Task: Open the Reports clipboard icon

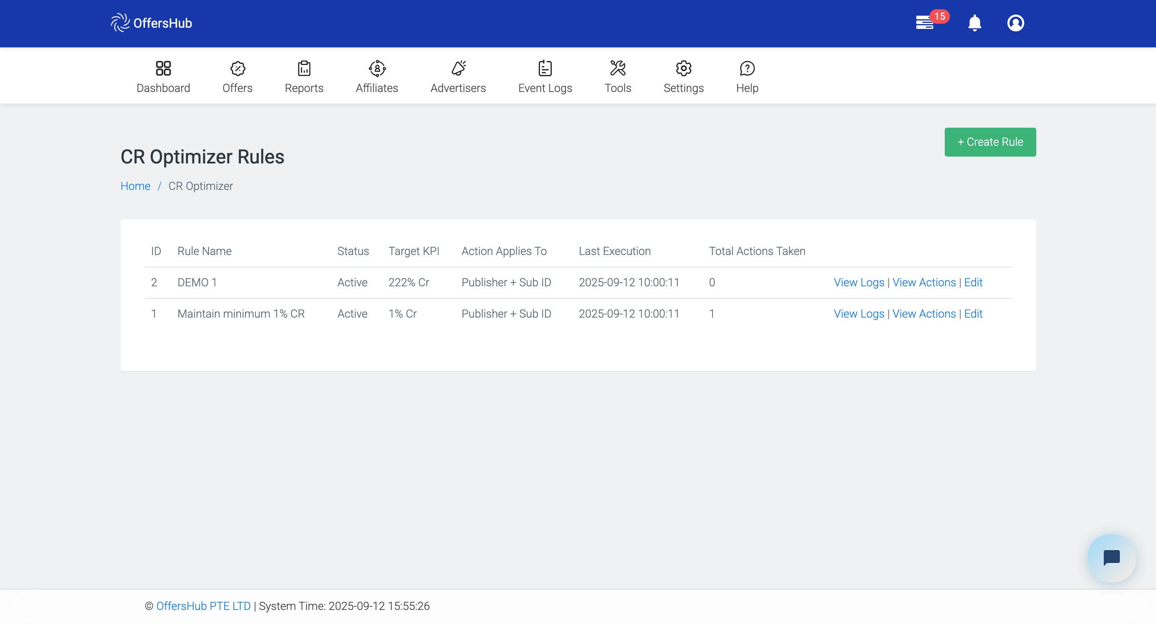Action: pos(304,69)
